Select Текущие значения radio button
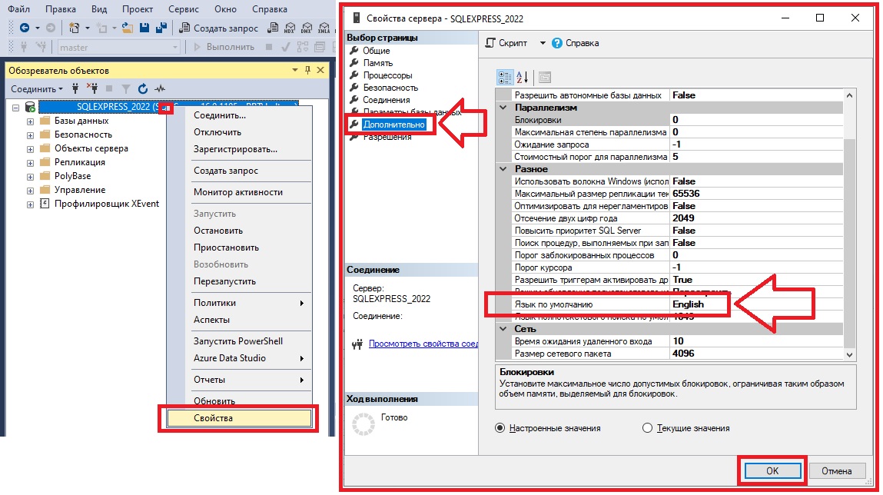This screenshot has height=495, width=883. click(x=647, y=428)
